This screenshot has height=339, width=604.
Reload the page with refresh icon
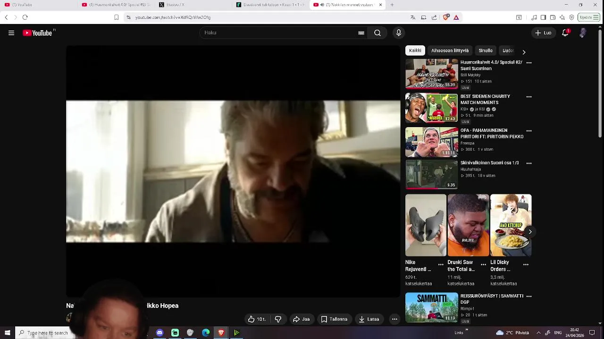tap(25, 17)
